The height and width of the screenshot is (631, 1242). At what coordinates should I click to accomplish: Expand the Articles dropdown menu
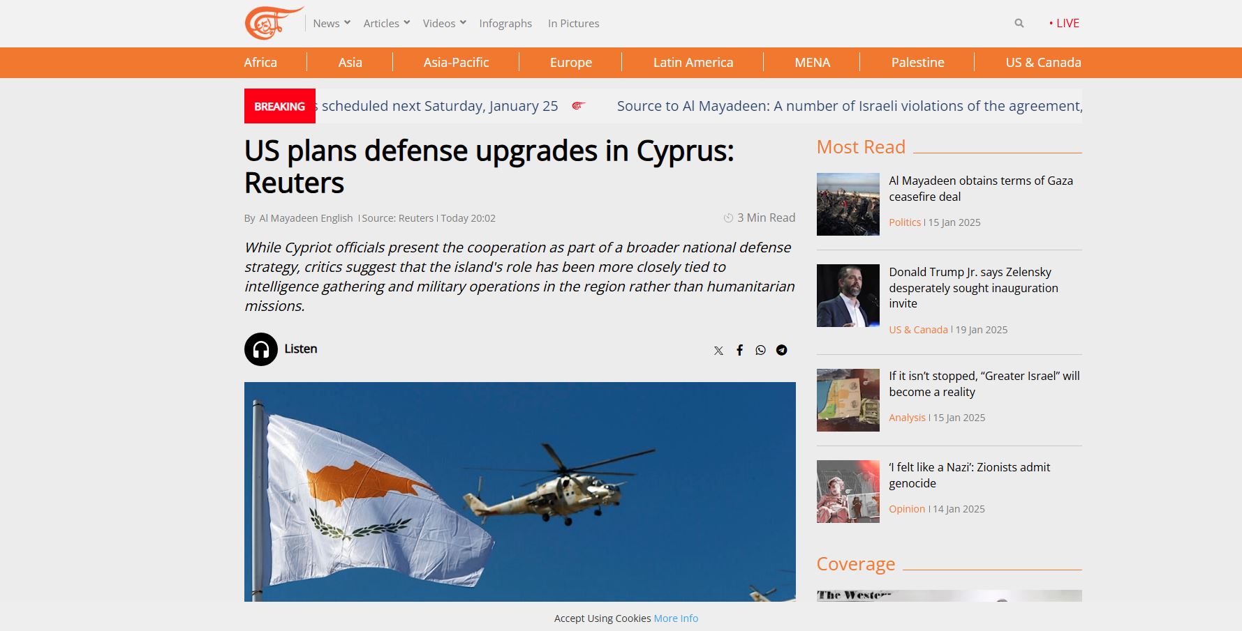click(386, 23)
